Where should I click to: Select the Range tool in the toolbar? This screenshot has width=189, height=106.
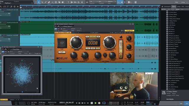click(x=42, y=2)
